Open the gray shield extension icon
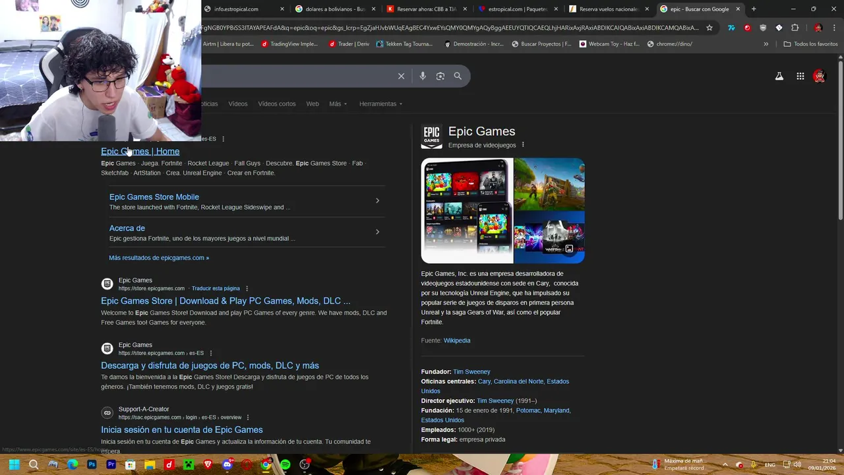Screen dimensions: 844x475 point(763,28)
